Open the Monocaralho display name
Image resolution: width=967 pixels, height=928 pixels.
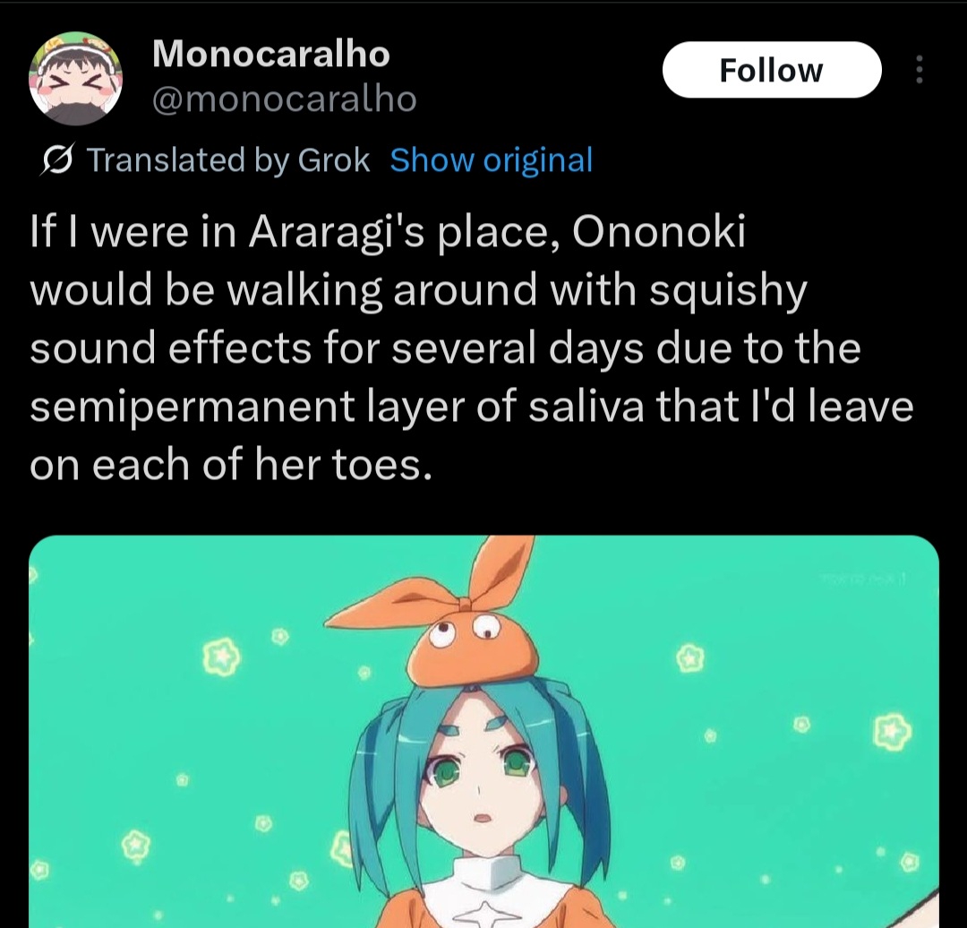tap(270, 54)
